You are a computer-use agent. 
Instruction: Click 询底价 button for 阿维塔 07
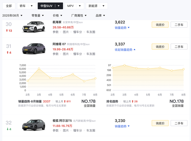point(160,47)
